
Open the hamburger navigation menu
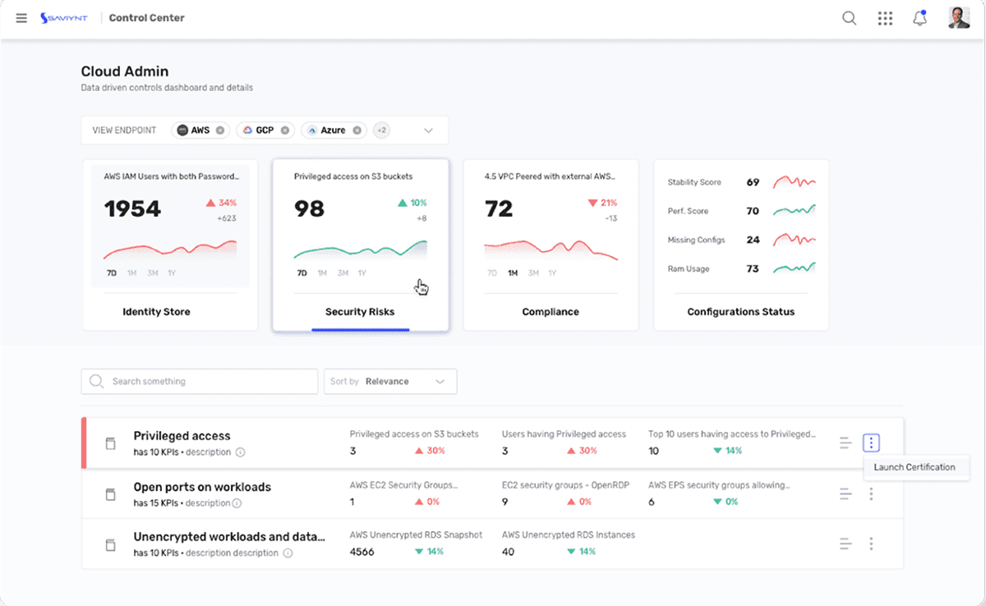coord(21,18)
